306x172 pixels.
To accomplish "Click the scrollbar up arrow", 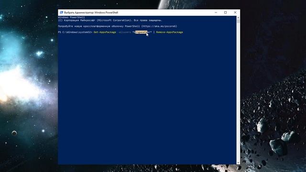I will click(238, 18).
